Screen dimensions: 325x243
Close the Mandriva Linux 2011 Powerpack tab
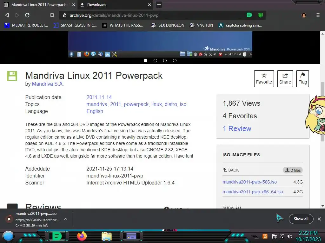click(x=74, y=5)
